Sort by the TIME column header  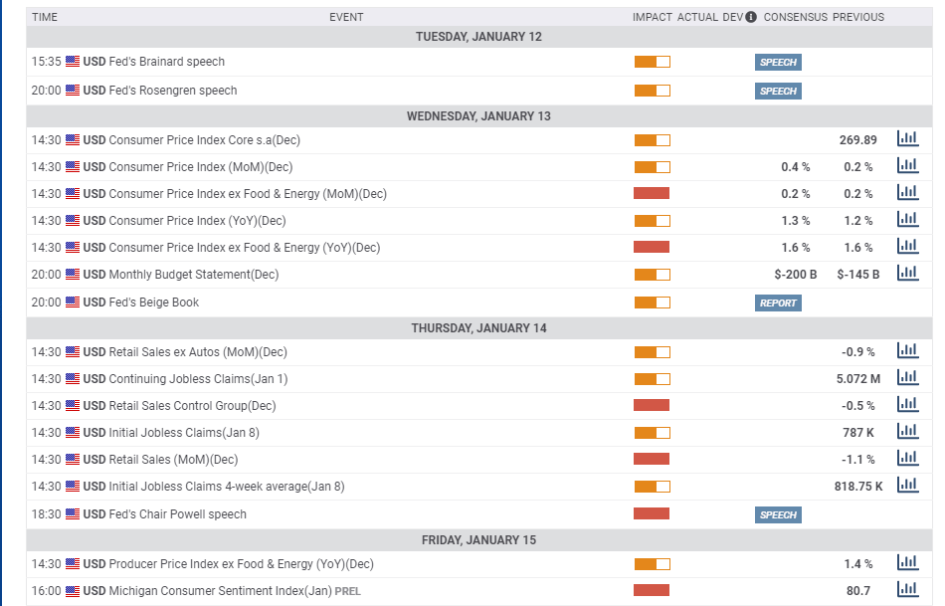pos(45,17)
